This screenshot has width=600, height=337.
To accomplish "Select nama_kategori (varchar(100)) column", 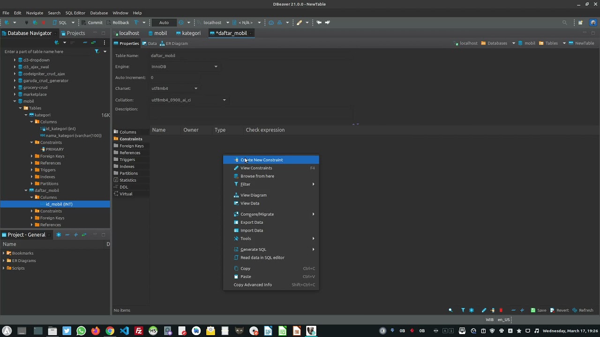I will 70,136.
